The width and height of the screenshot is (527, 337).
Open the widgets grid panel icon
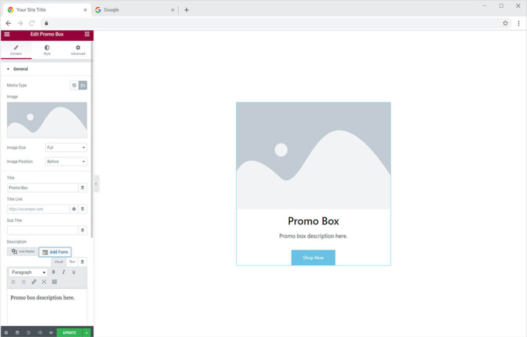click(87, 34)
